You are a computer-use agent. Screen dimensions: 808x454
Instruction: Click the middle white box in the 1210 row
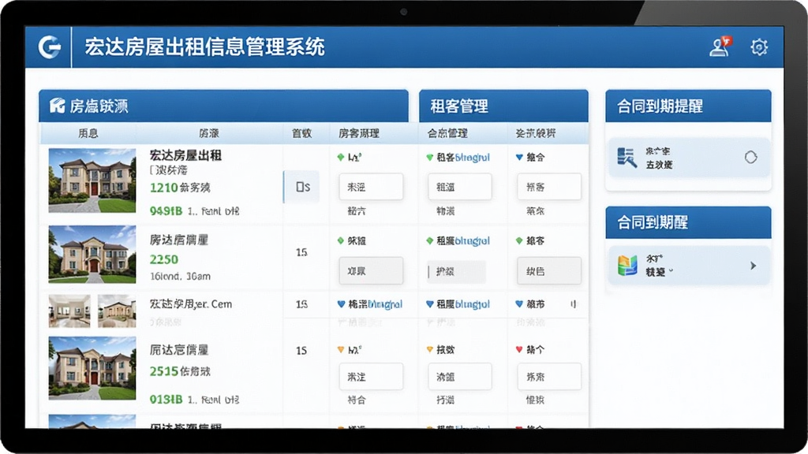tap(460, 187)
